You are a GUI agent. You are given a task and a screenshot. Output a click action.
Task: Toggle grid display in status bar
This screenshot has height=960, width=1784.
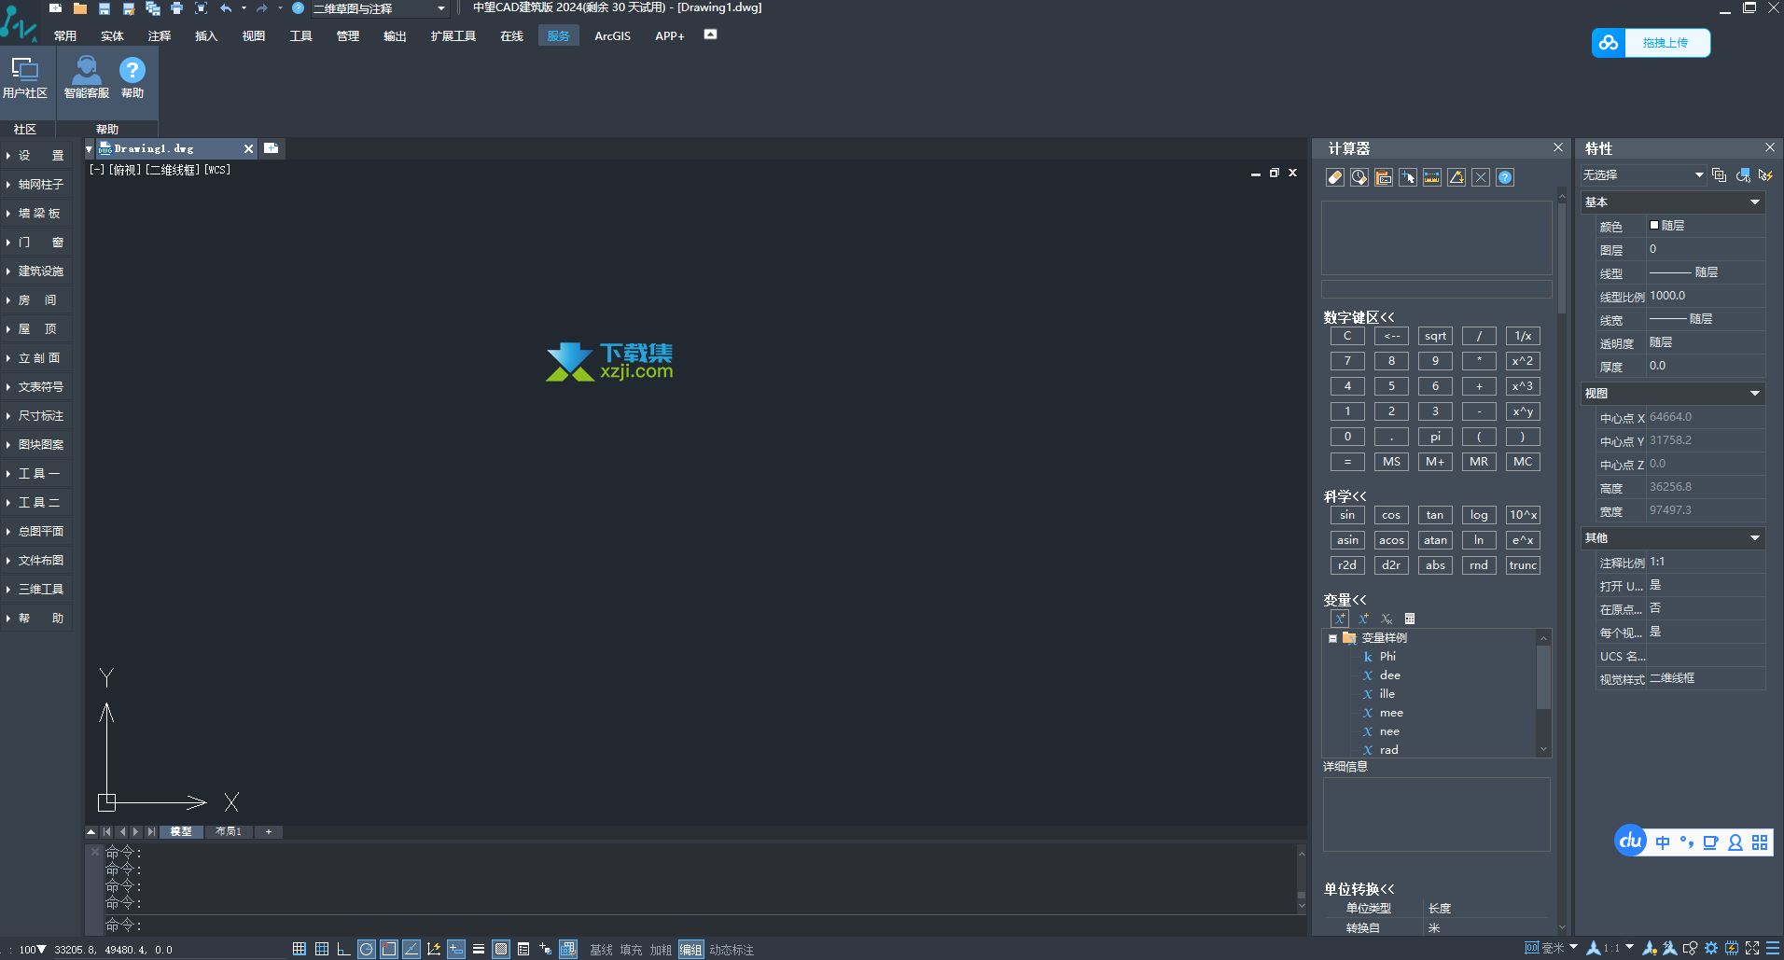(x=322, y=949)
